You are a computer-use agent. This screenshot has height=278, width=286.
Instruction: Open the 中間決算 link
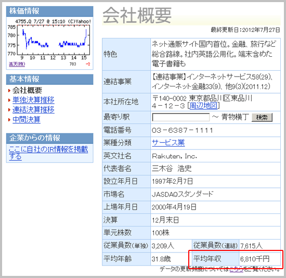click(27, 119)
